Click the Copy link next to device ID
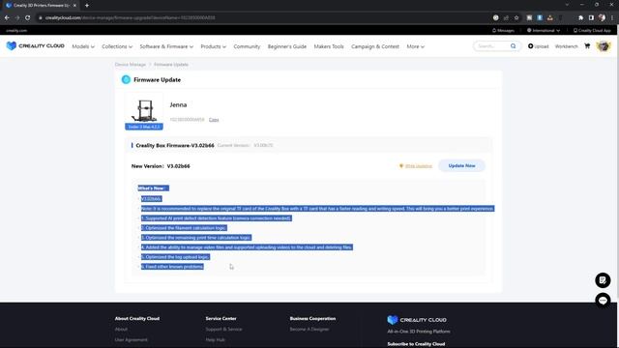This screenshot has width=619, height=348. click(214, 120)
